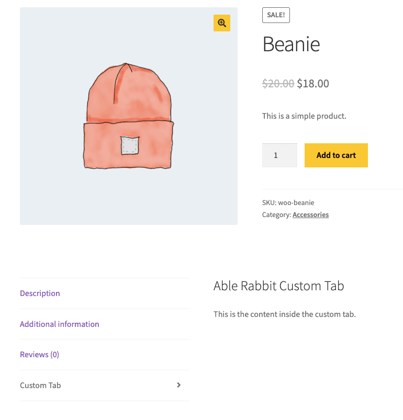Expand the Custom Tab section chevron
The width and height of the screenshot is (403, 420).
(x=178, y=385)
